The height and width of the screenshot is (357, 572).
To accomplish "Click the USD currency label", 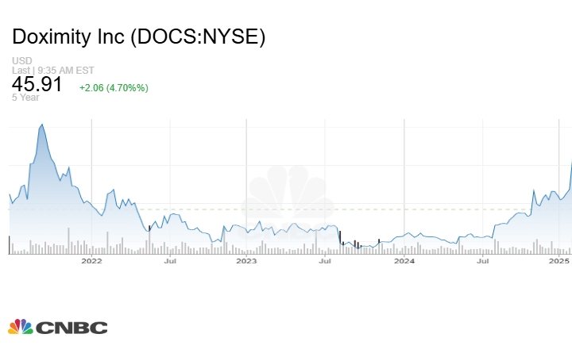I will pyautogui.click(x=22, y=60).
